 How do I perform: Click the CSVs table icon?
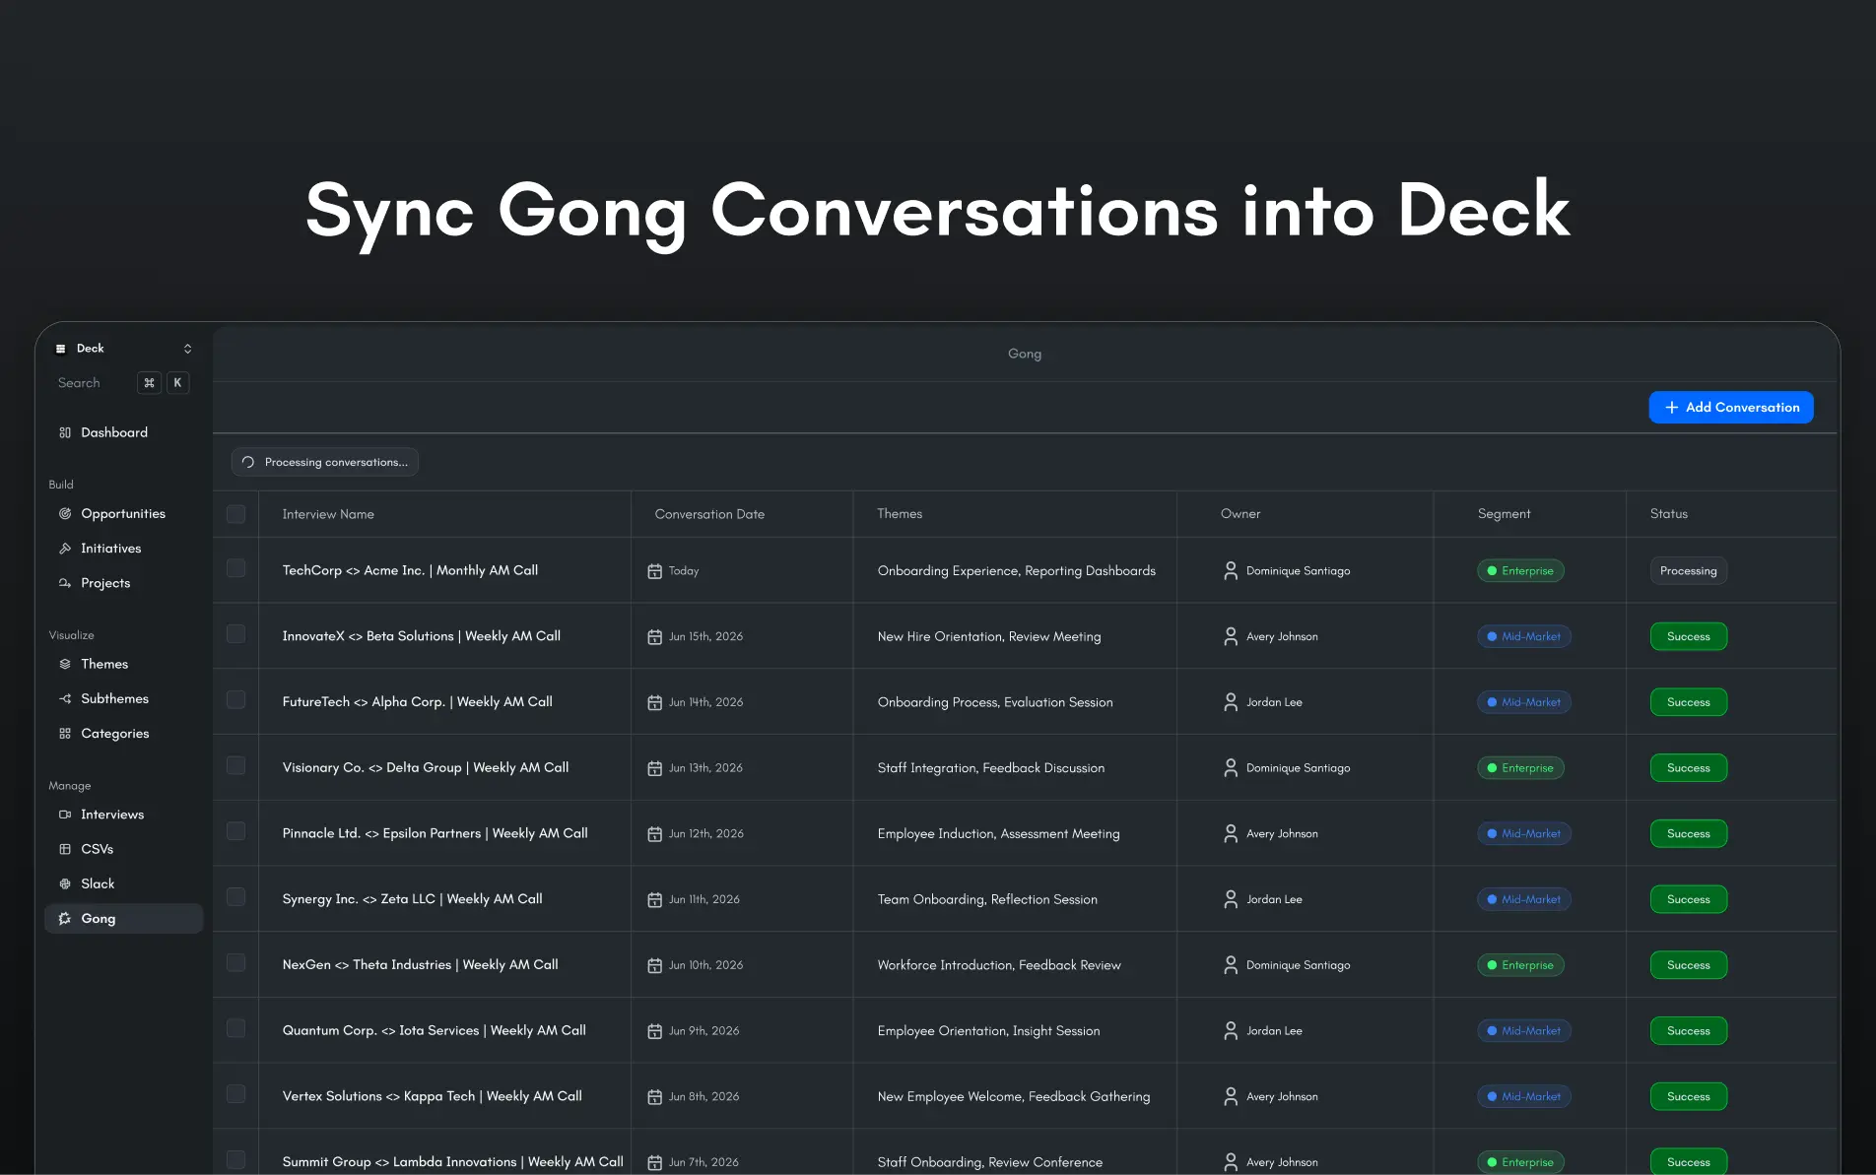point(65,849)
